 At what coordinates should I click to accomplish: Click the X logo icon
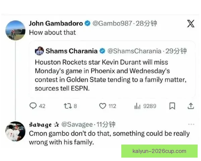[x=191, y=23]
